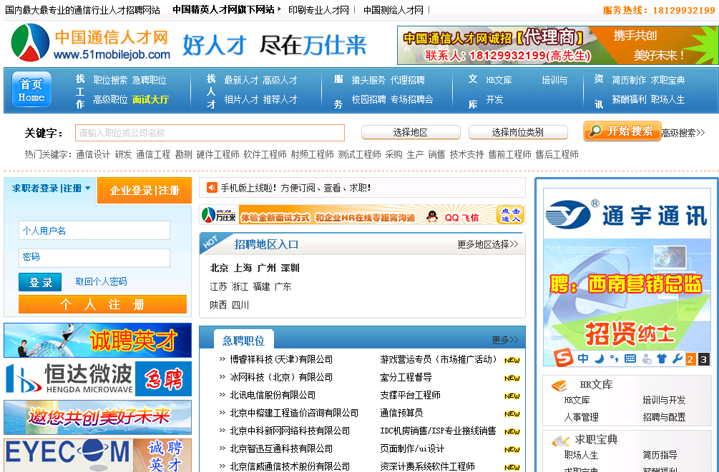The width and height of the screenshot is (719, 472).
Task: Click the HR文库 book icon
Action: click(x=559, y=386)
